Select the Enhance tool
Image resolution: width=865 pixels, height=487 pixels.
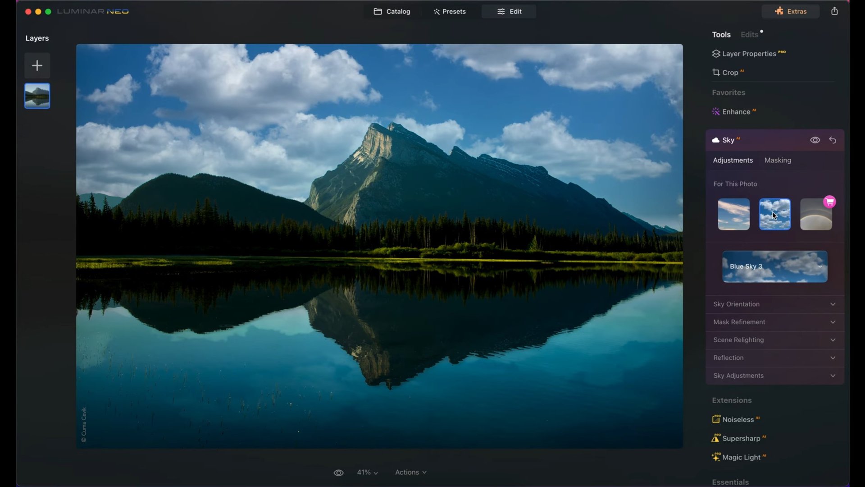tap(735, 112)
